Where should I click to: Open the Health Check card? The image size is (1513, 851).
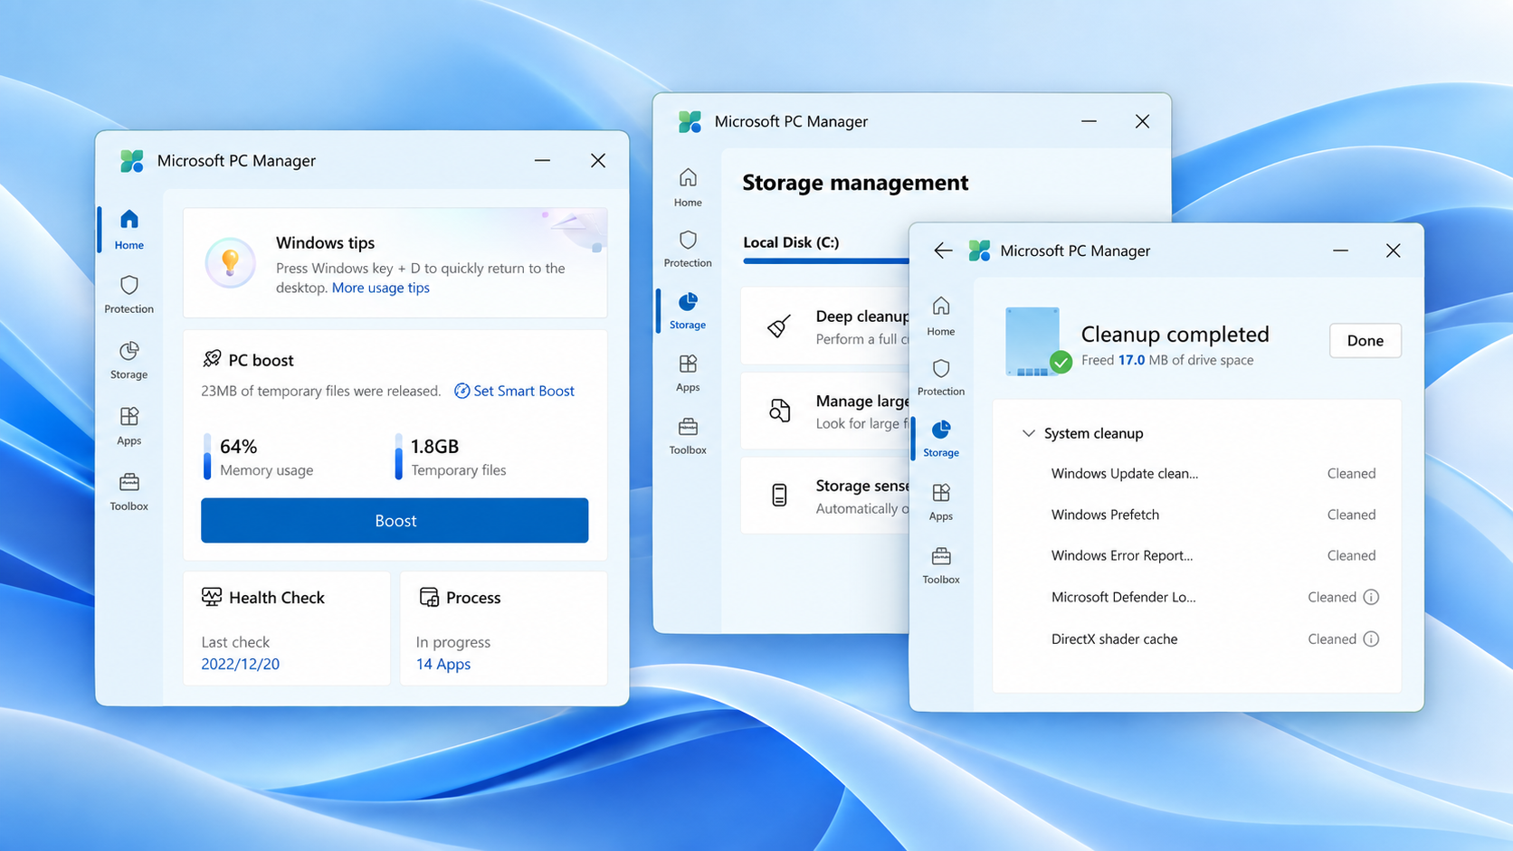[286, 628]
